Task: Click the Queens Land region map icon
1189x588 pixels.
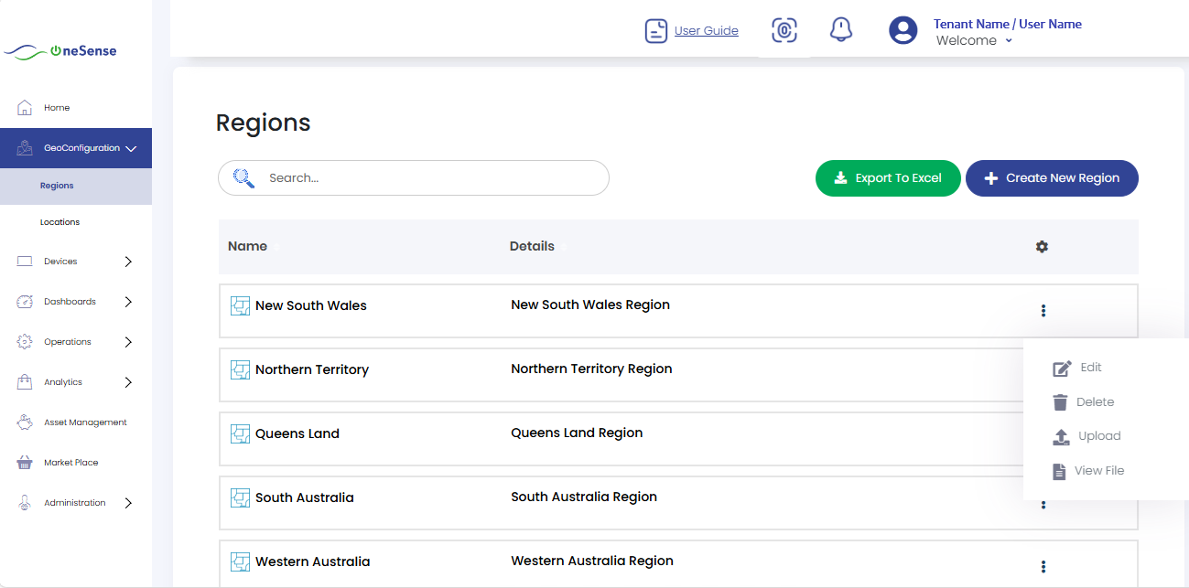Action: 240,433
